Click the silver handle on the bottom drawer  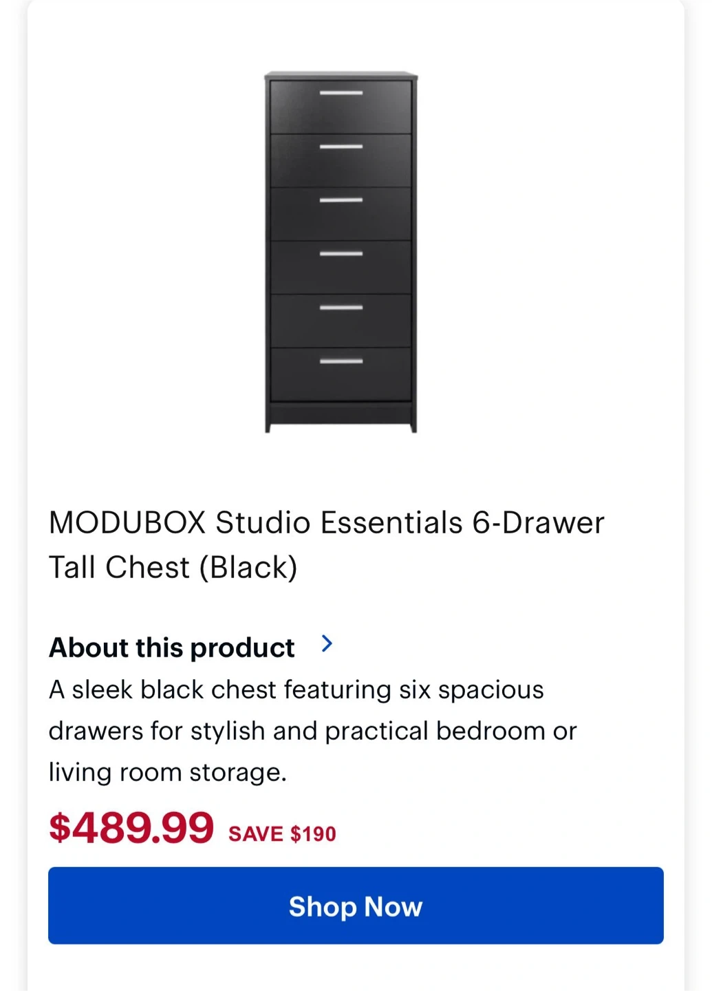point(341,361)
